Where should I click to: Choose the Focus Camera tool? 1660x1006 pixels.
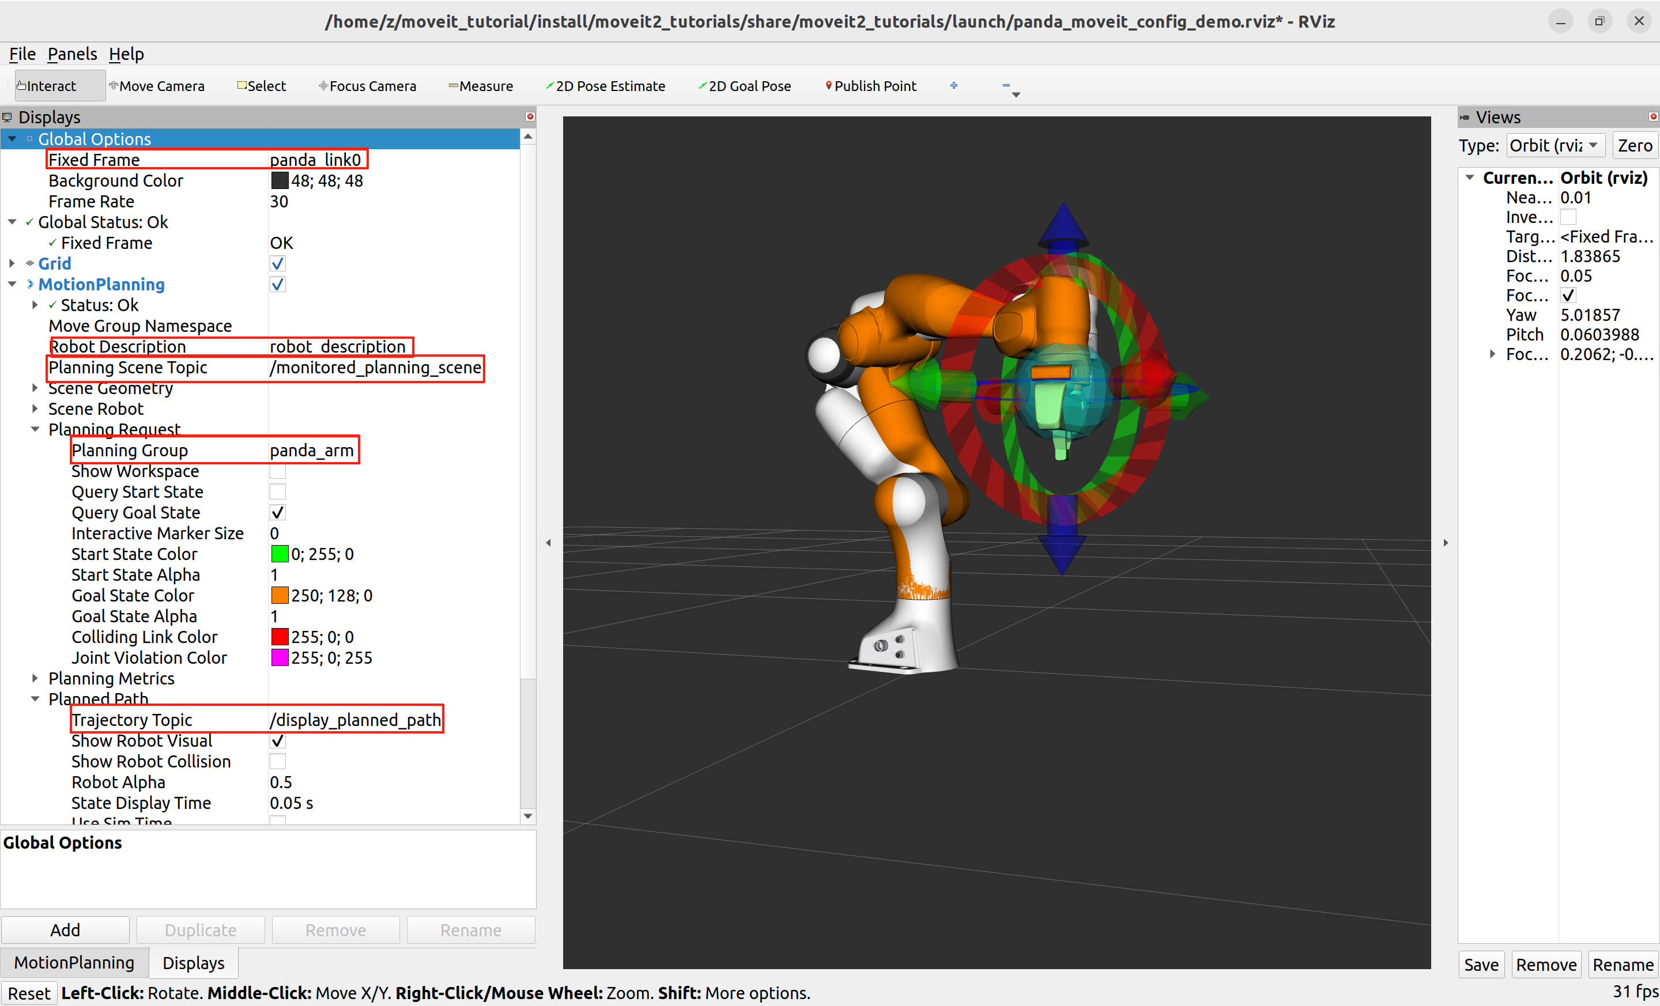point(368,85)
